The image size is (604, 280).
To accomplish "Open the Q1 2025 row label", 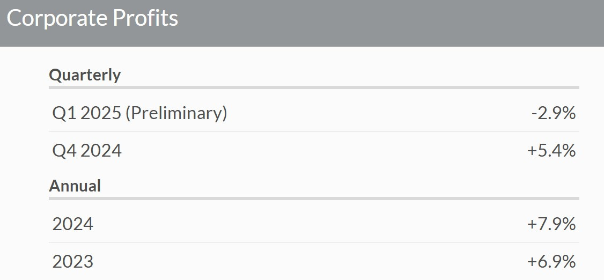I will point(139,113).
